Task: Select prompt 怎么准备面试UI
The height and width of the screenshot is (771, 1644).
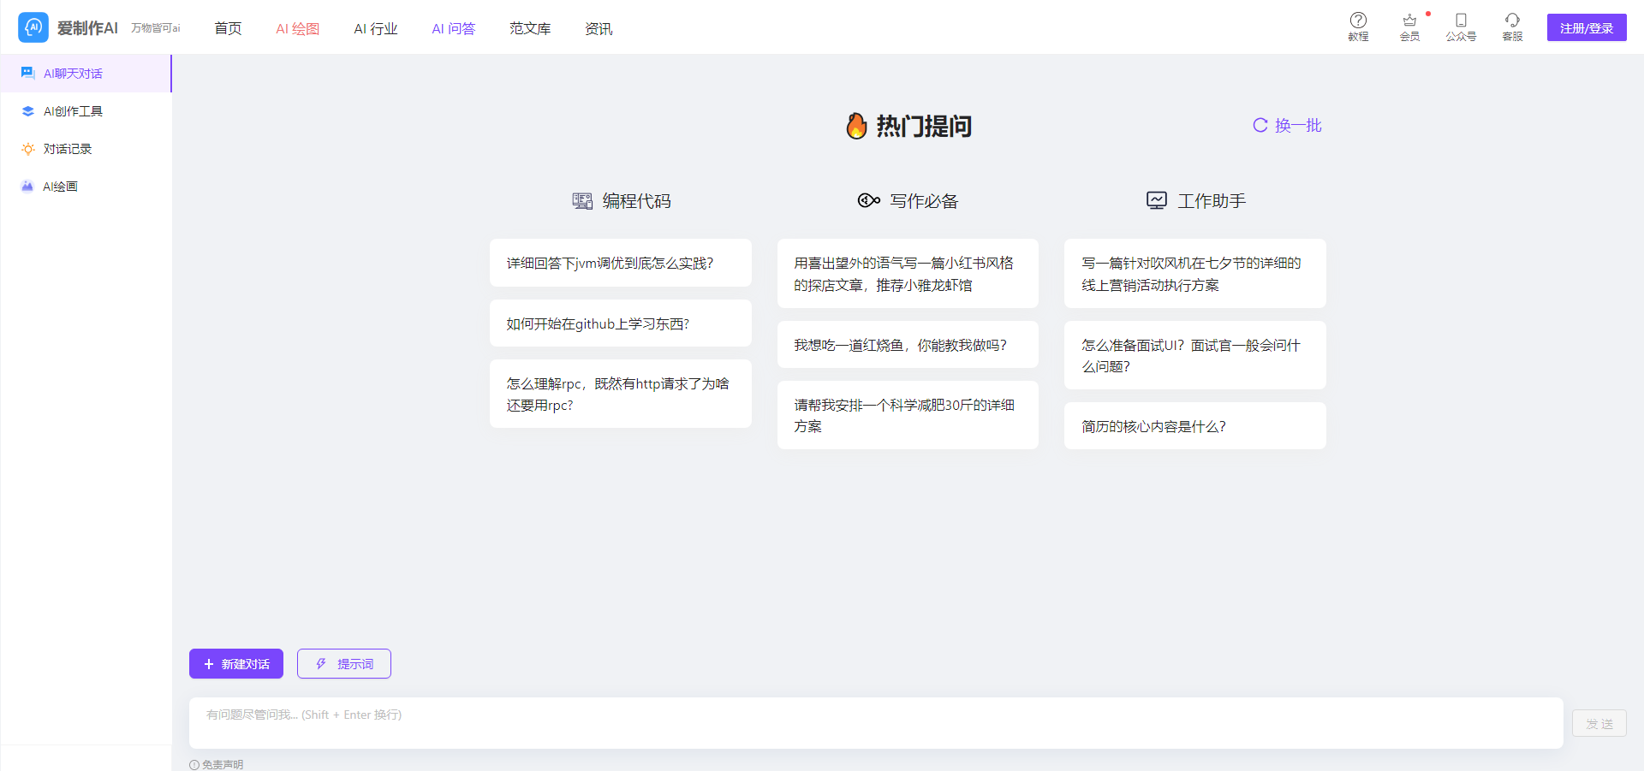Action: (x=1195, y=355)
